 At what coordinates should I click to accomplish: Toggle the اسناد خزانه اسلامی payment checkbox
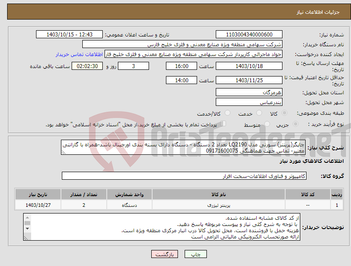(x=223, y=124)
